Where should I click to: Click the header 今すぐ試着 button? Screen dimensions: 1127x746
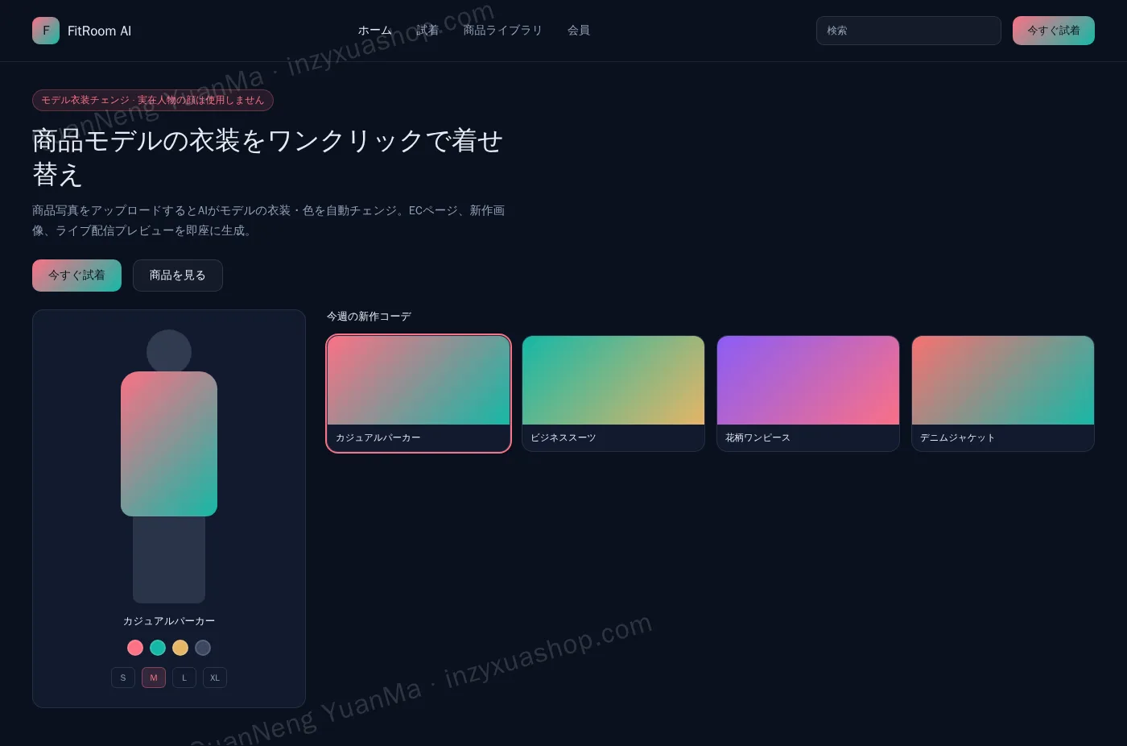pos(1054,31)
